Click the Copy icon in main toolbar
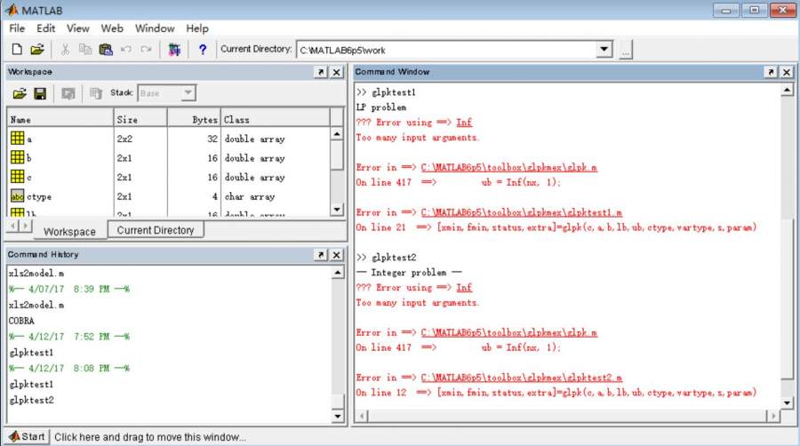Viewport: 800px width, 446px height. (84, 50)
